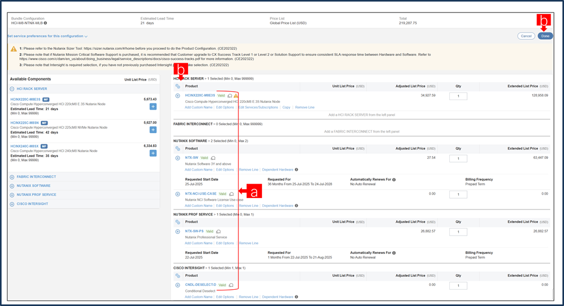Expand CNDL-DESELECT-D line details
This screenshot has height=306, width=564.
pos(178,285)
